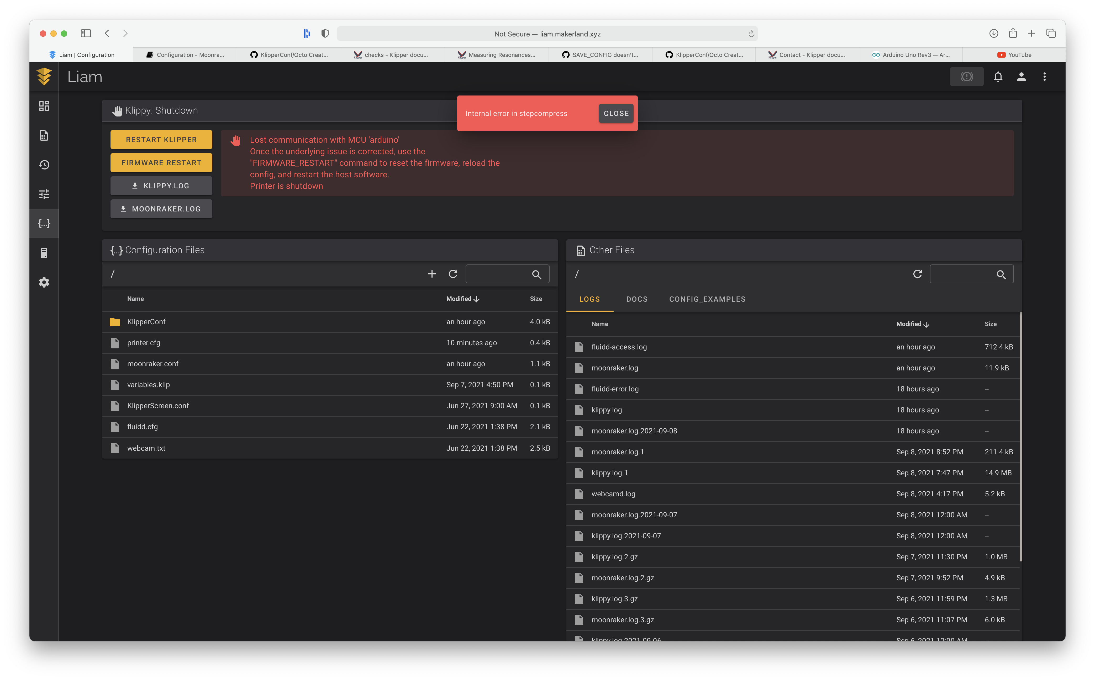
Task: Download MOONRAKER.LOG button
Action: click(x=161, y=209)
